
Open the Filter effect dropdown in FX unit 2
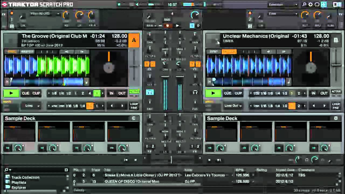click(282, 14)
